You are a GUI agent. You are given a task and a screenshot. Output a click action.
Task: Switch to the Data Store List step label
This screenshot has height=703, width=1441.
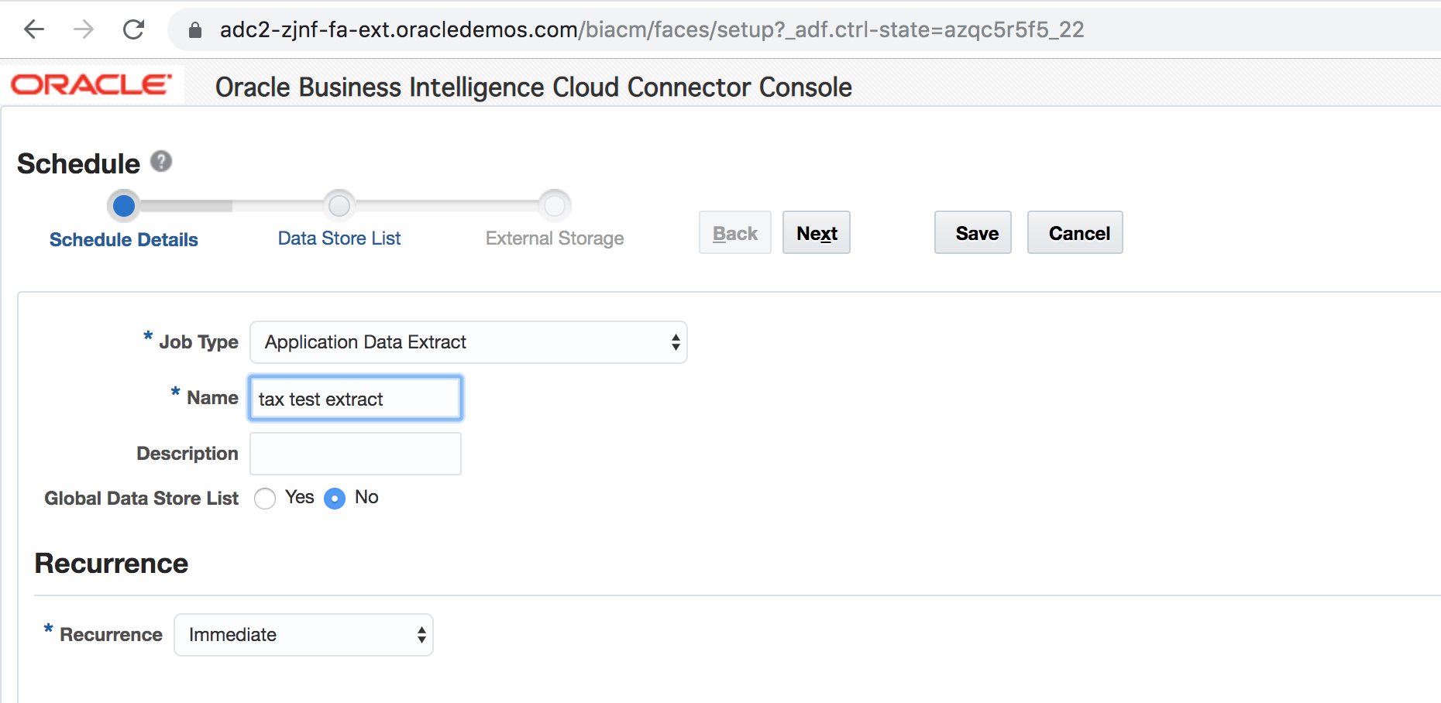point(339,238)
